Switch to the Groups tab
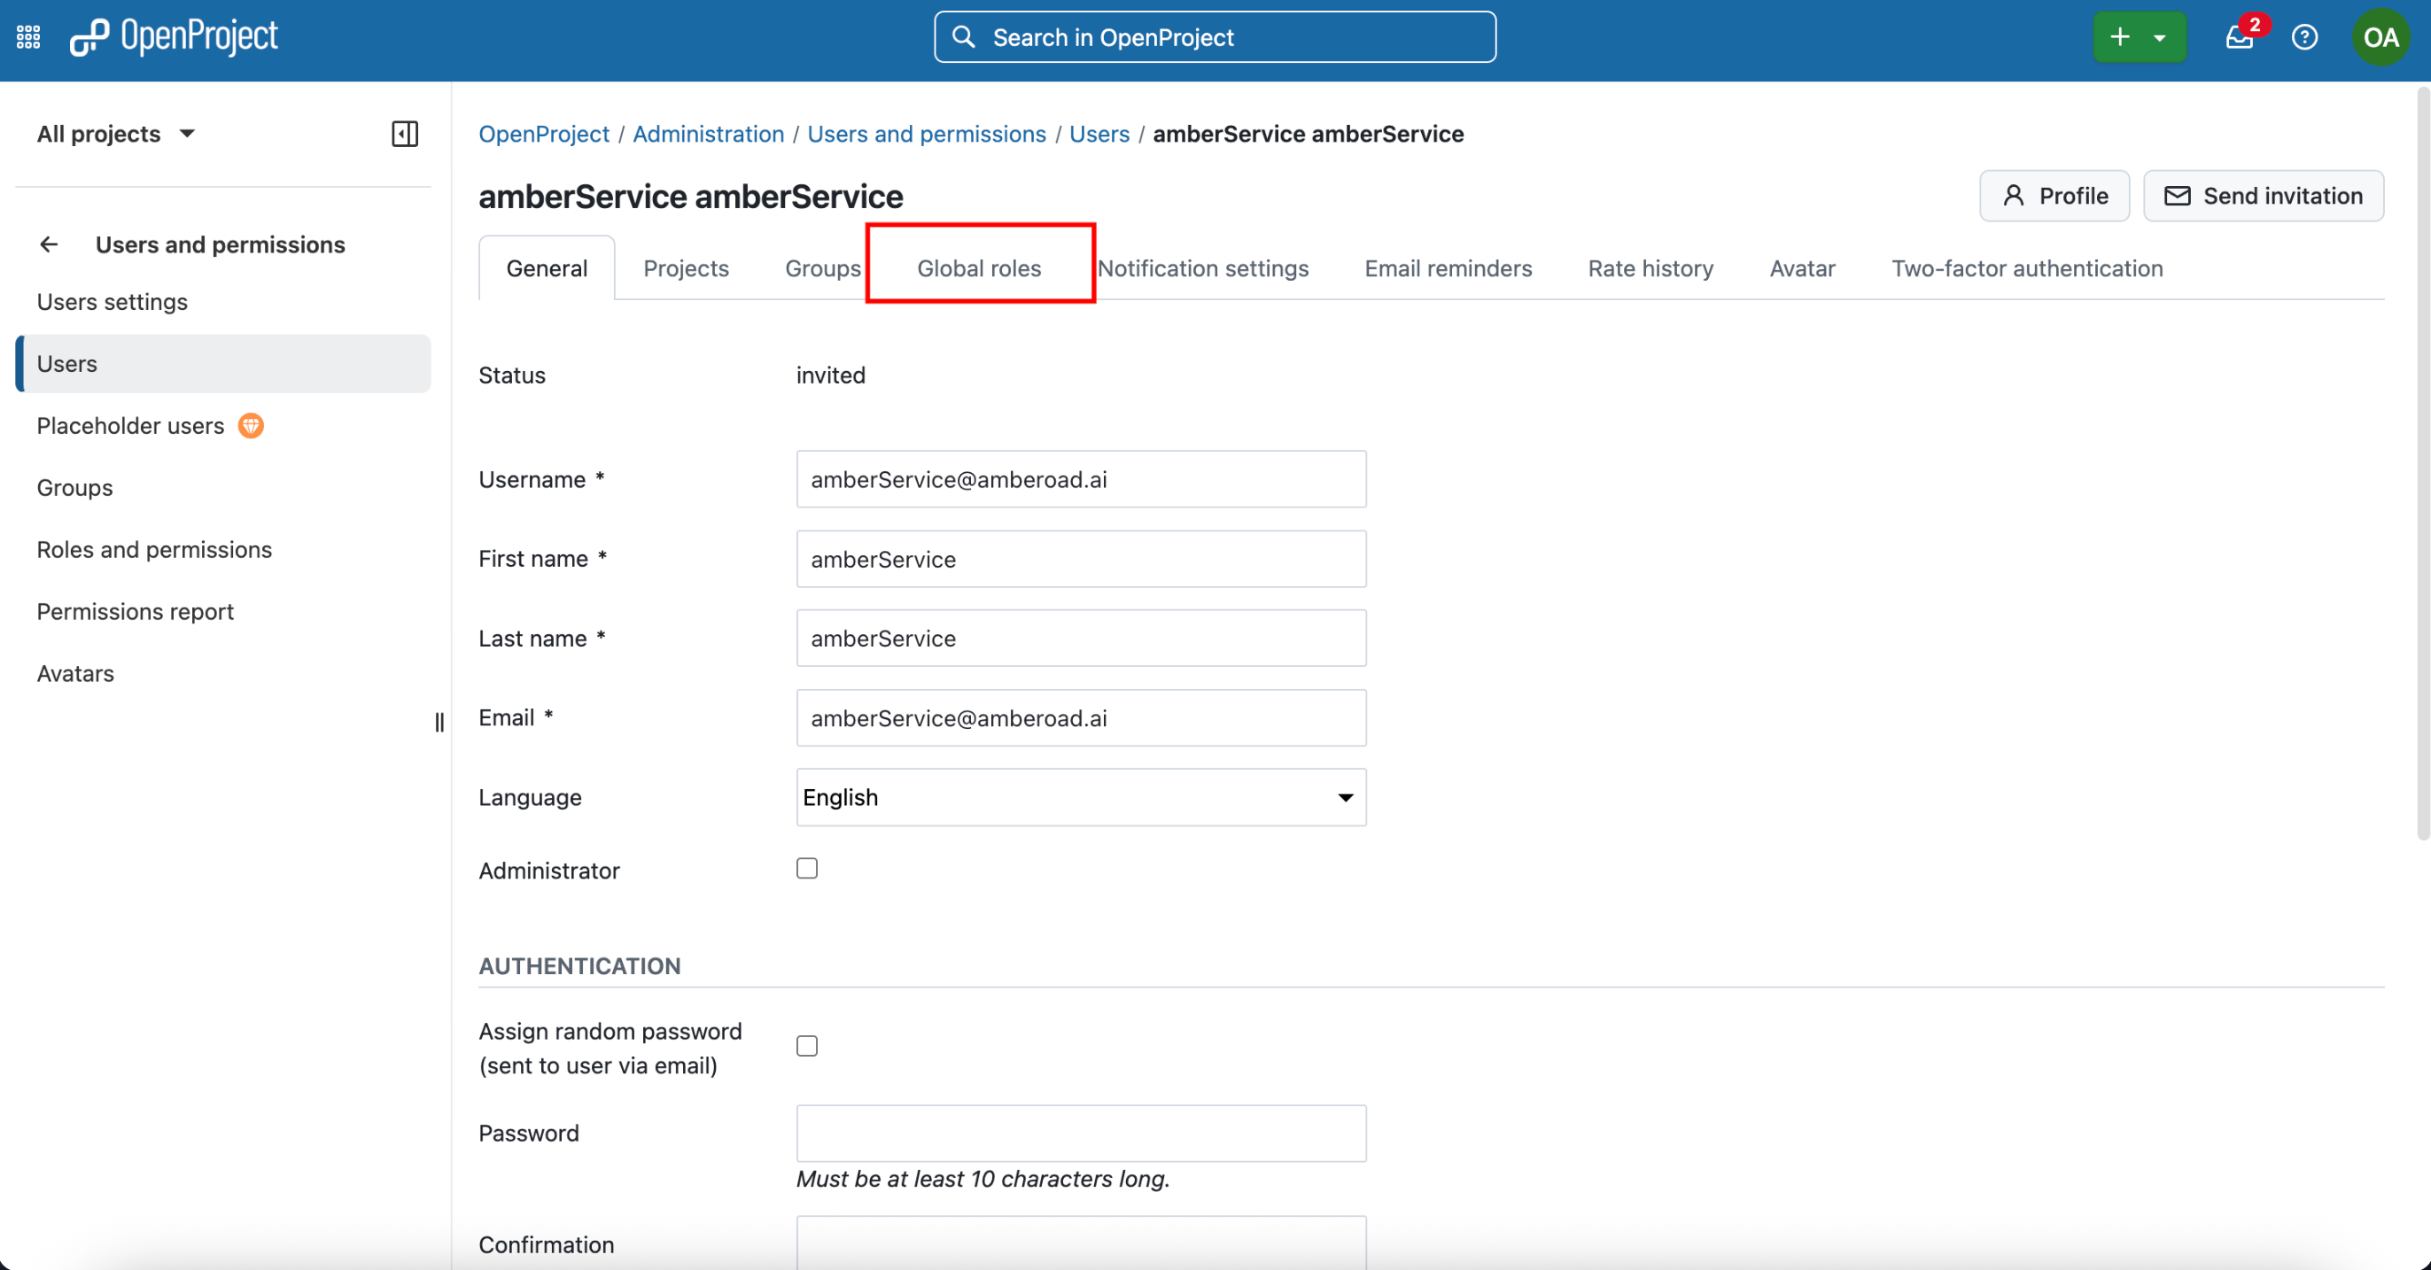Viewport: 2431px width, 1270px height. pyautogui.click(x=823, y=269)
